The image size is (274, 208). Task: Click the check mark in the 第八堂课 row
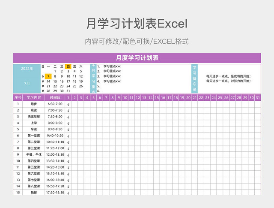68,187
